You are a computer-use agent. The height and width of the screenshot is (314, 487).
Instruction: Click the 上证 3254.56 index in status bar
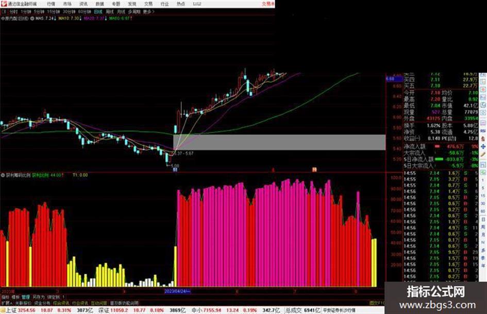[x=21, y=310]
